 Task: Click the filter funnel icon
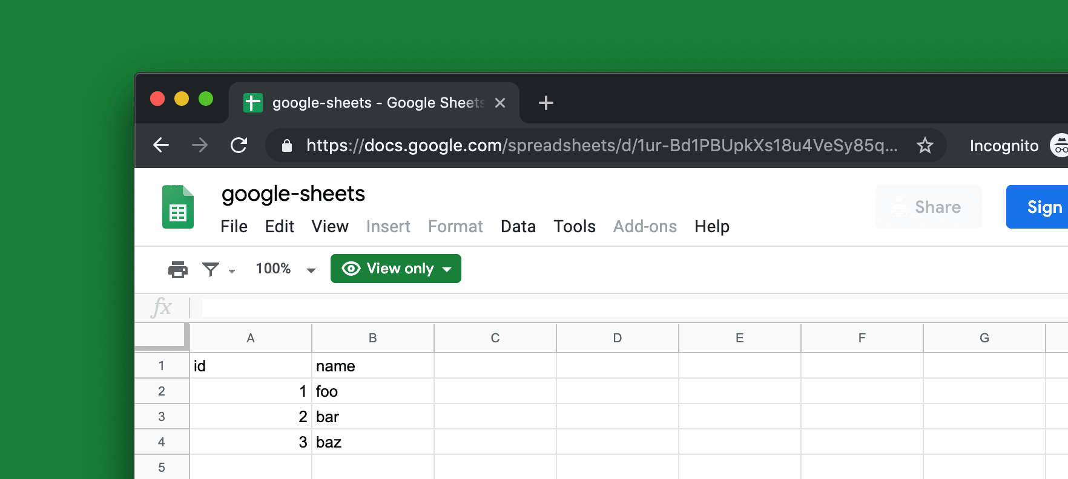pyautogui.click(x=211, y=269)
